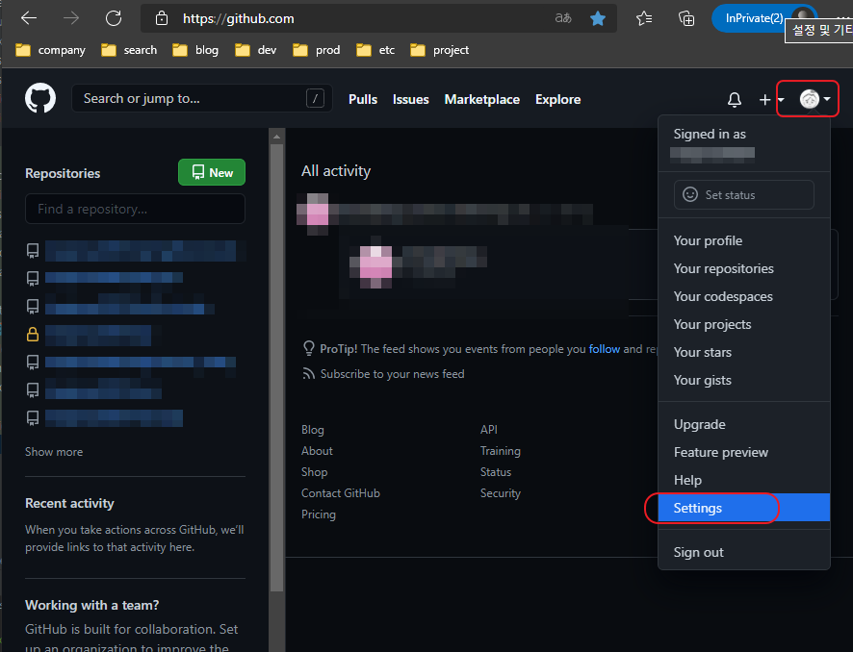Select Your stars in the user menu
The image size is (853, 652).
coord(743,353)
